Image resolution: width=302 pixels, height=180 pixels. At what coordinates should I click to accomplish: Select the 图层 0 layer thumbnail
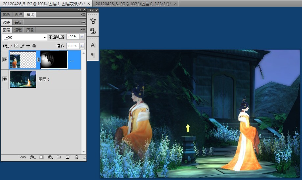pyautogui.click(x=23, y=79)
